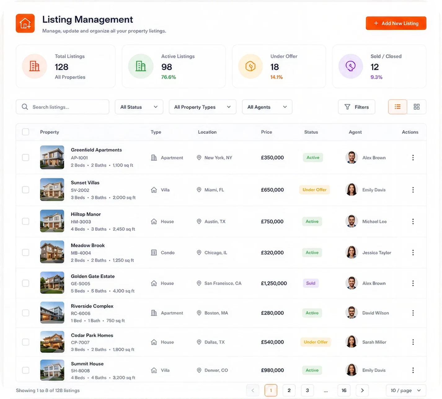The width and height of the screenshot is (442, 399).
Task: Click the Under Offer badge for Sunset Villas
Action: click(x=314, y=190)
